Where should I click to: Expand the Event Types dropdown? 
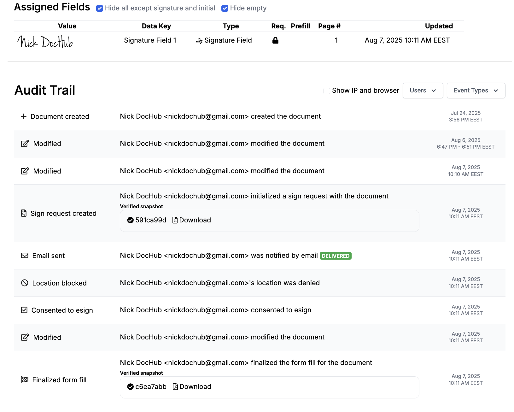pos(476,91)
